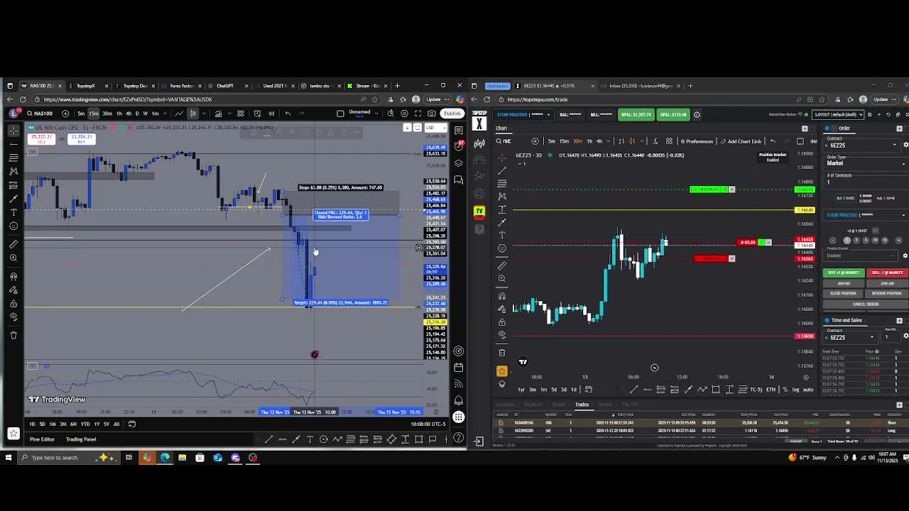
Task: Click the number of contracts input field
Action: pyautogui.click(x=866, y=182)
